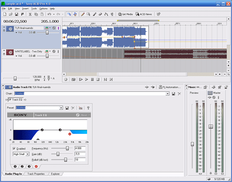
Task: Select the Draw pencil tool in toolbar
Action: point(83,14)
